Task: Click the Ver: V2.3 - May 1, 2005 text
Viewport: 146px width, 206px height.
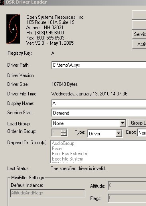Action: point(50,43)
